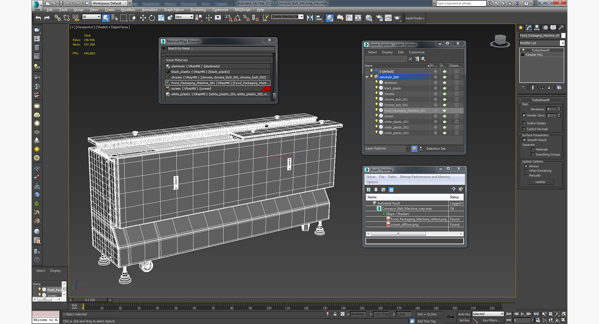
Task: Open the Rendering menu
Action: 198,10
